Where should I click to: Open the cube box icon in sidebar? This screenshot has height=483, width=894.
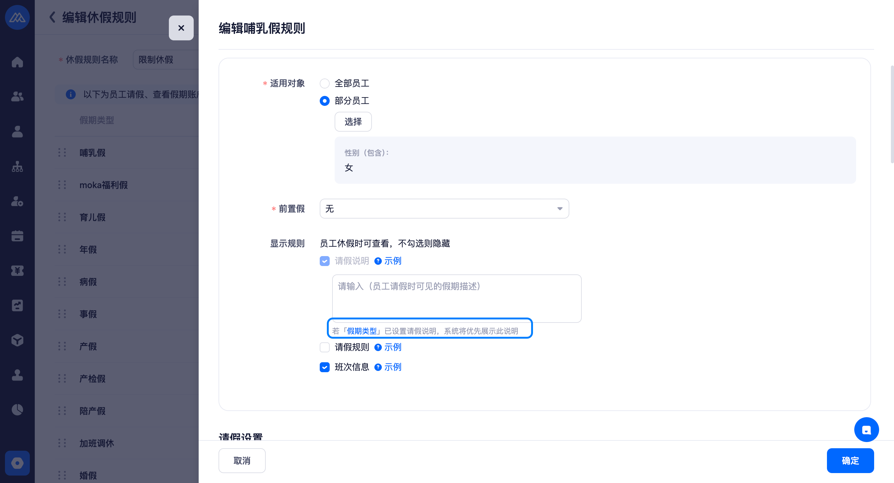(17, 341)
